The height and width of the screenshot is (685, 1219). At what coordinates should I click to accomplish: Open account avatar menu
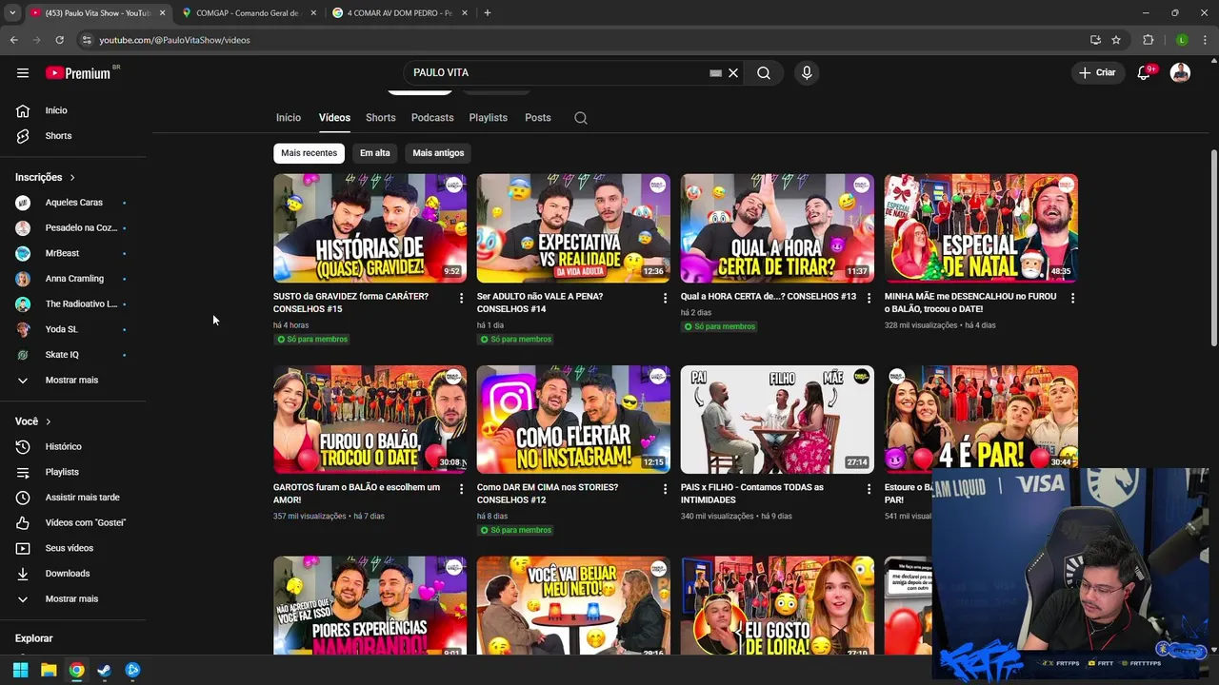(1180, 72)
